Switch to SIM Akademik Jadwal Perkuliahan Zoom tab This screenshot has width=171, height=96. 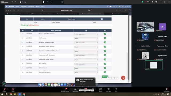[67, 14]
